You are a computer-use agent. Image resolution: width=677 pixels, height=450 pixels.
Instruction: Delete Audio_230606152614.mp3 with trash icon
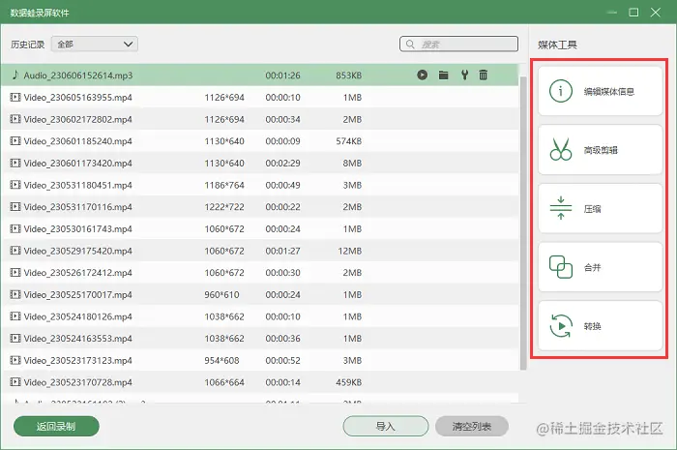(x=484, y=75)
